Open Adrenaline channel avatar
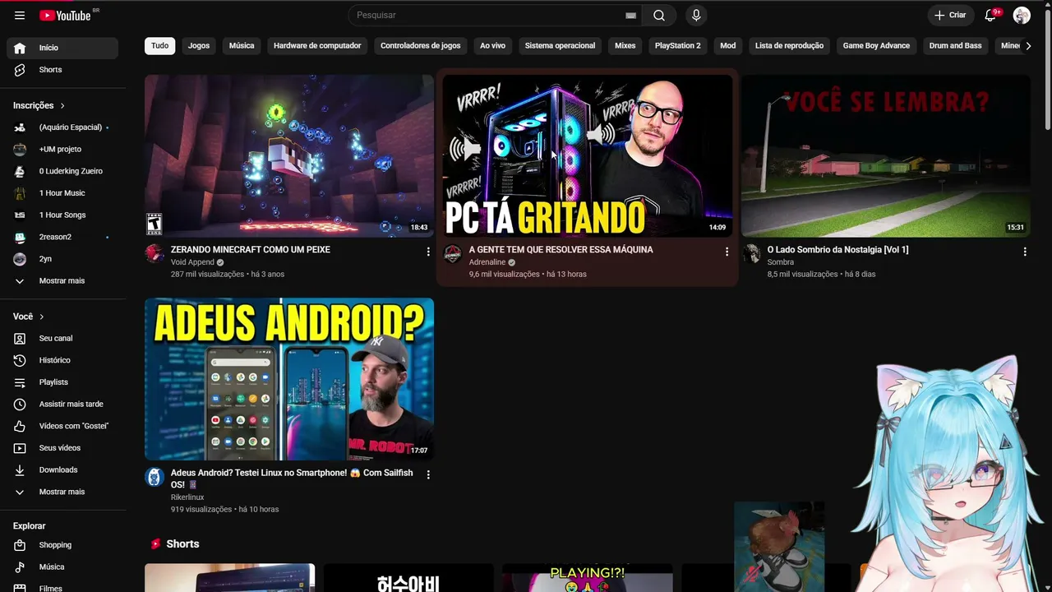Image resolution: width=1052 pixels, height=592 pixels. click(x=453, y=254)
